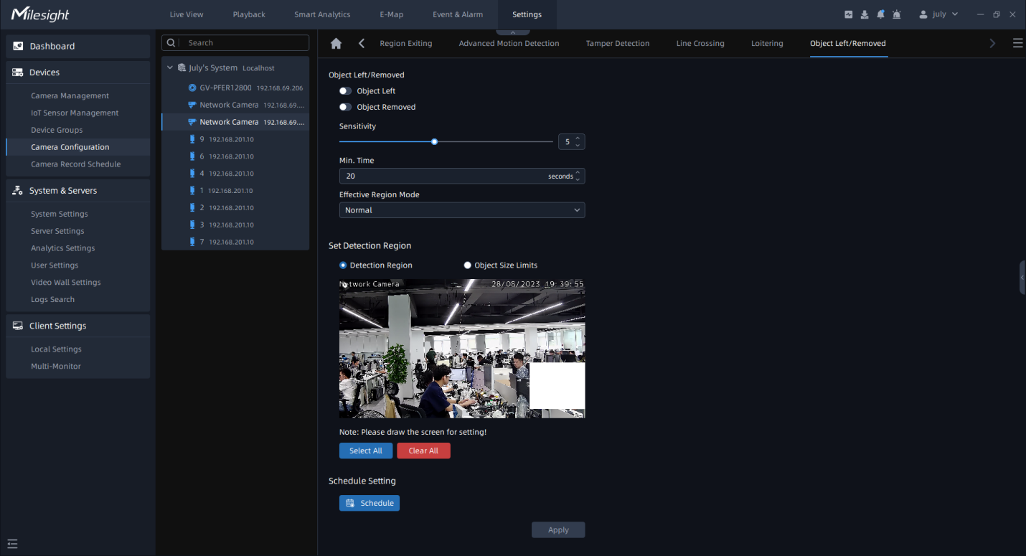Switch to the Line Crossing tab
Viewport: 1026px width, 556px height.
pos(700,44)
